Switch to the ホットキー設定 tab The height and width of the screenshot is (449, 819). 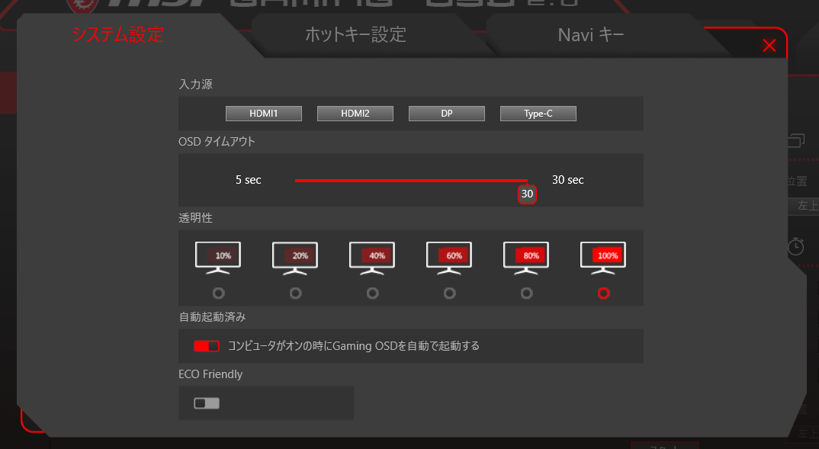355,35
